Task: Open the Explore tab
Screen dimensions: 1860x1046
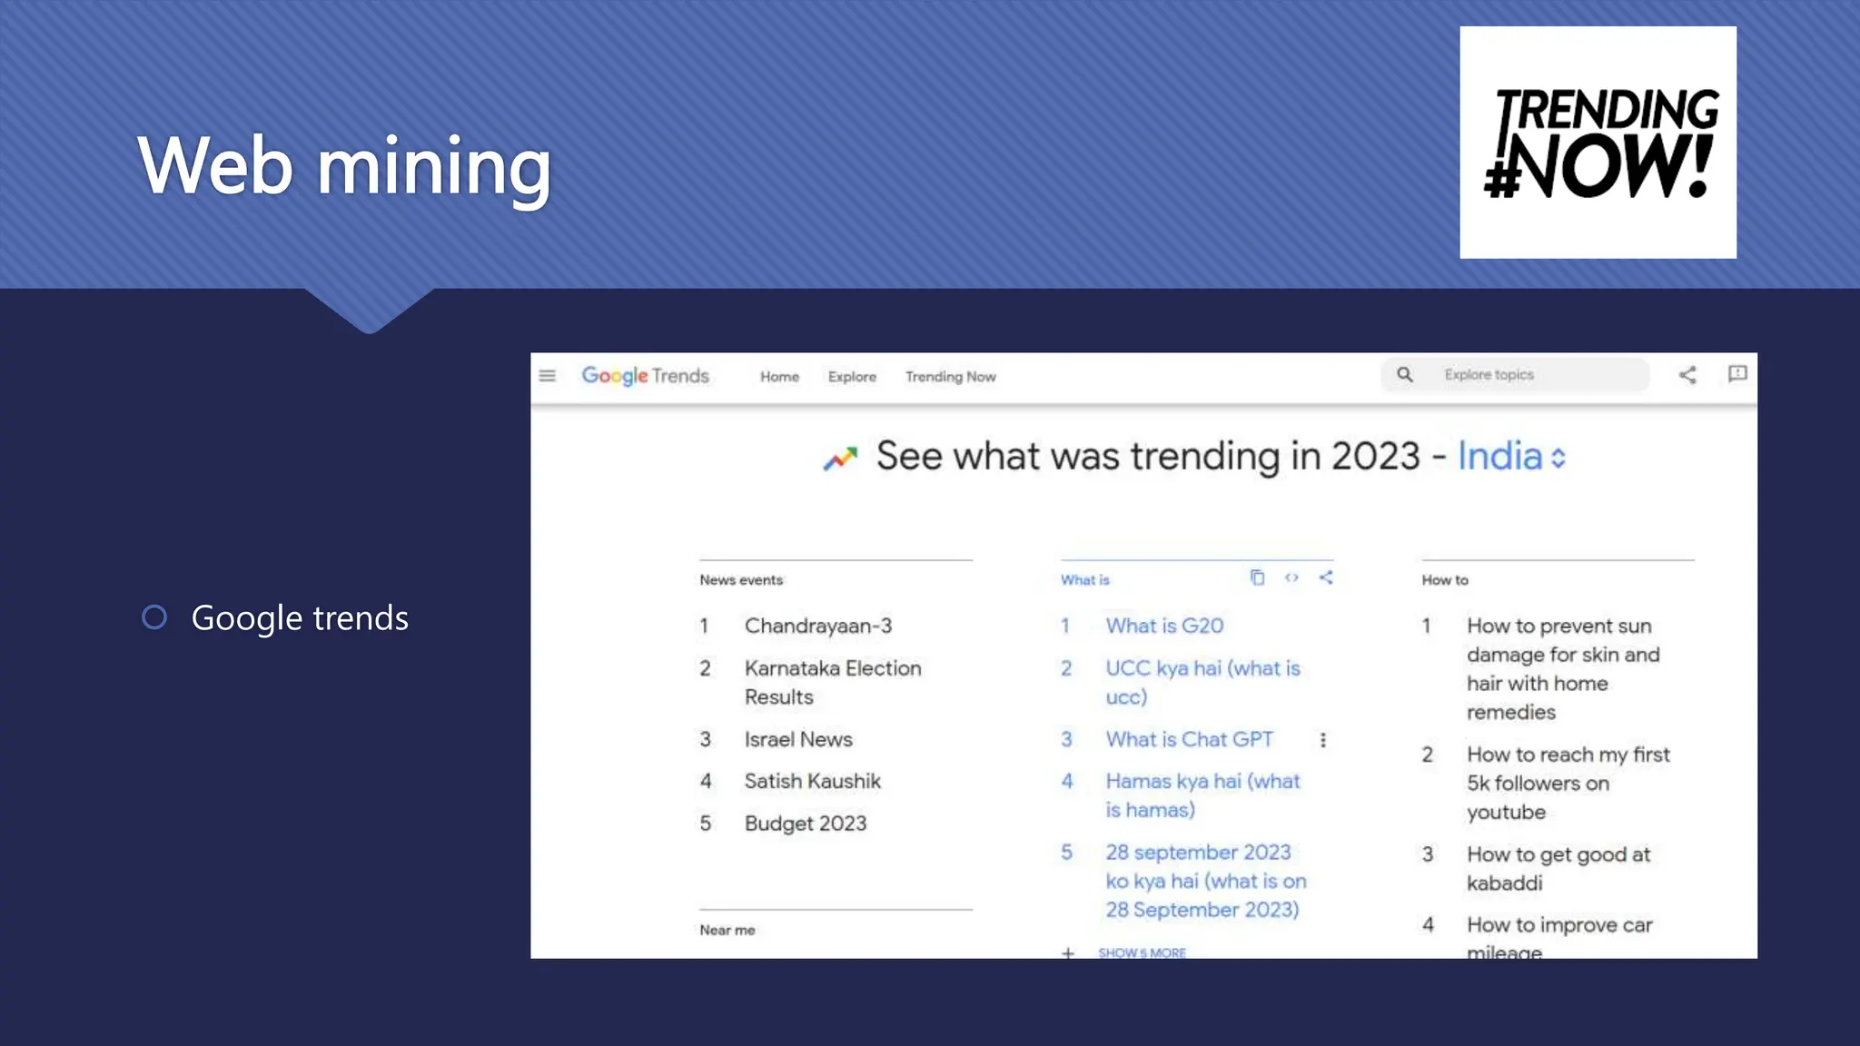Action: pos(852,377)
